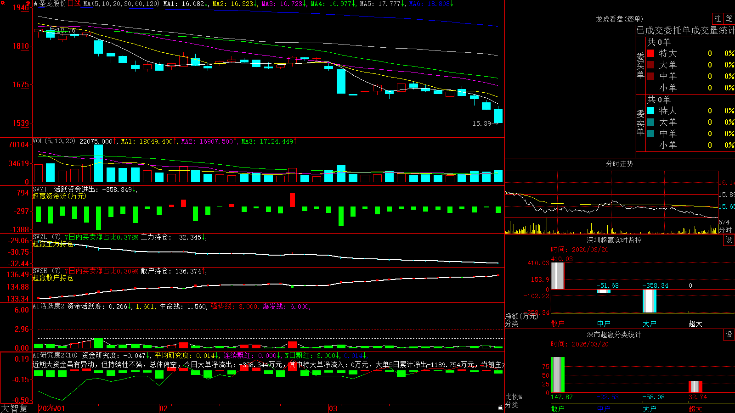The width and height of the screenshot is (735, 413).
Task: Click the red question mark icon beside the stock name
Action: pos(28,4)
